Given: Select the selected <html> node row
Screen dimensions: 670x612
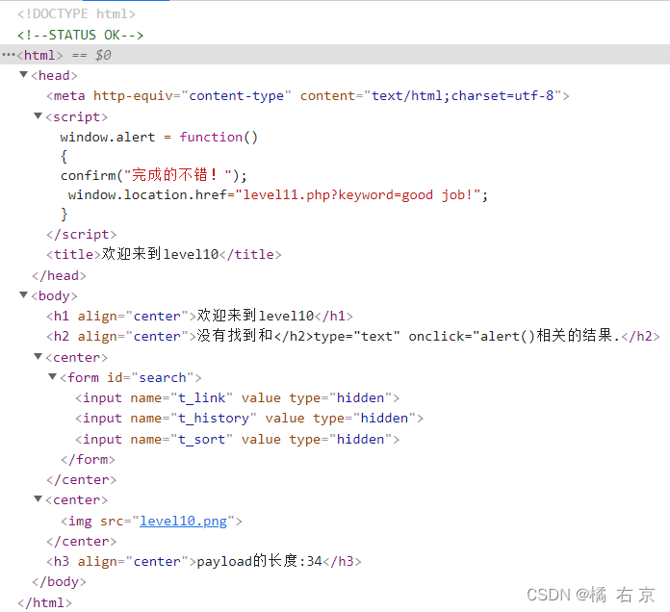Looking at the screenshot, I should [335, 55].
